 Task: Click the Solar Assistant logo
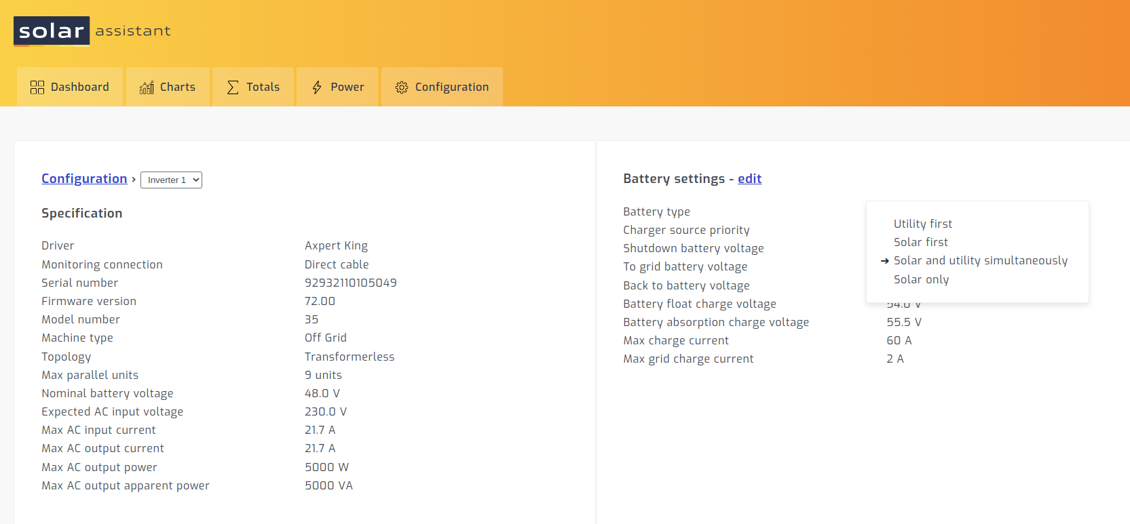coord(92,31)
